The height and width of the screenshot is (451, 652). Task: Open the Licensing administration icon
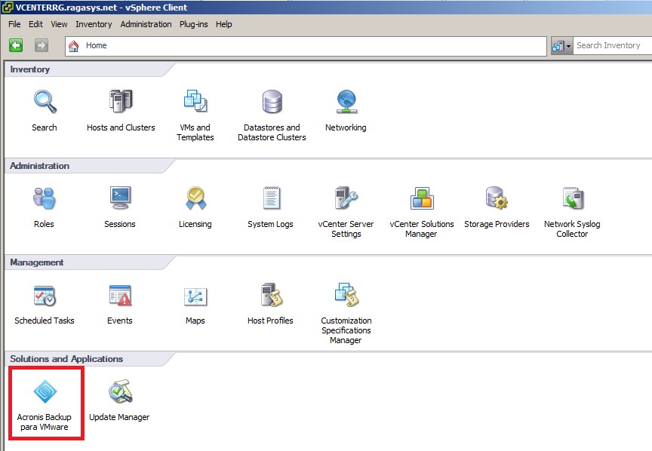click(195, 198)
